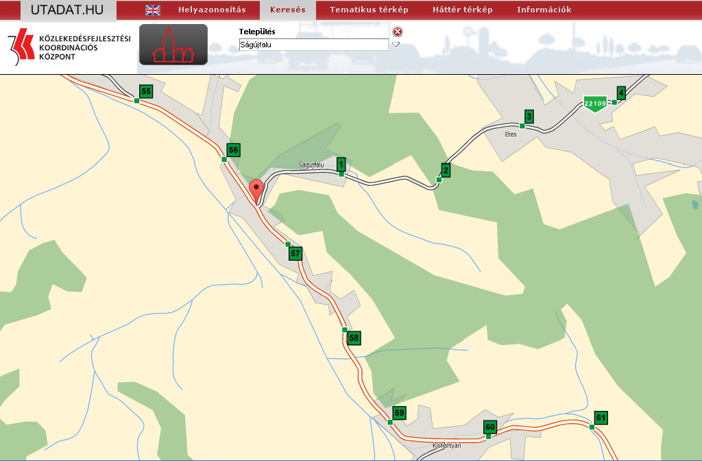Click the 22109 road number shield
The height and width of the screenshot is (461, 702).
coord(594,104)
